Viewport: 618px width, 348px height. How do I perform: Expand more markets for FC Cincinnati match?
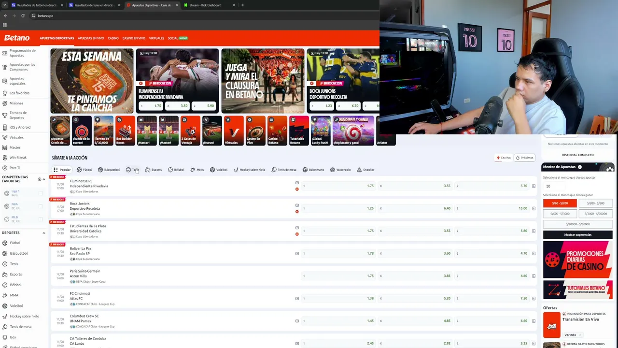coord(534,298)
